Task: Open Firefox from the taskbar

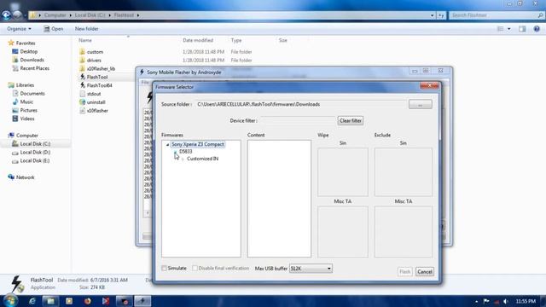Action: click(87, 301)
